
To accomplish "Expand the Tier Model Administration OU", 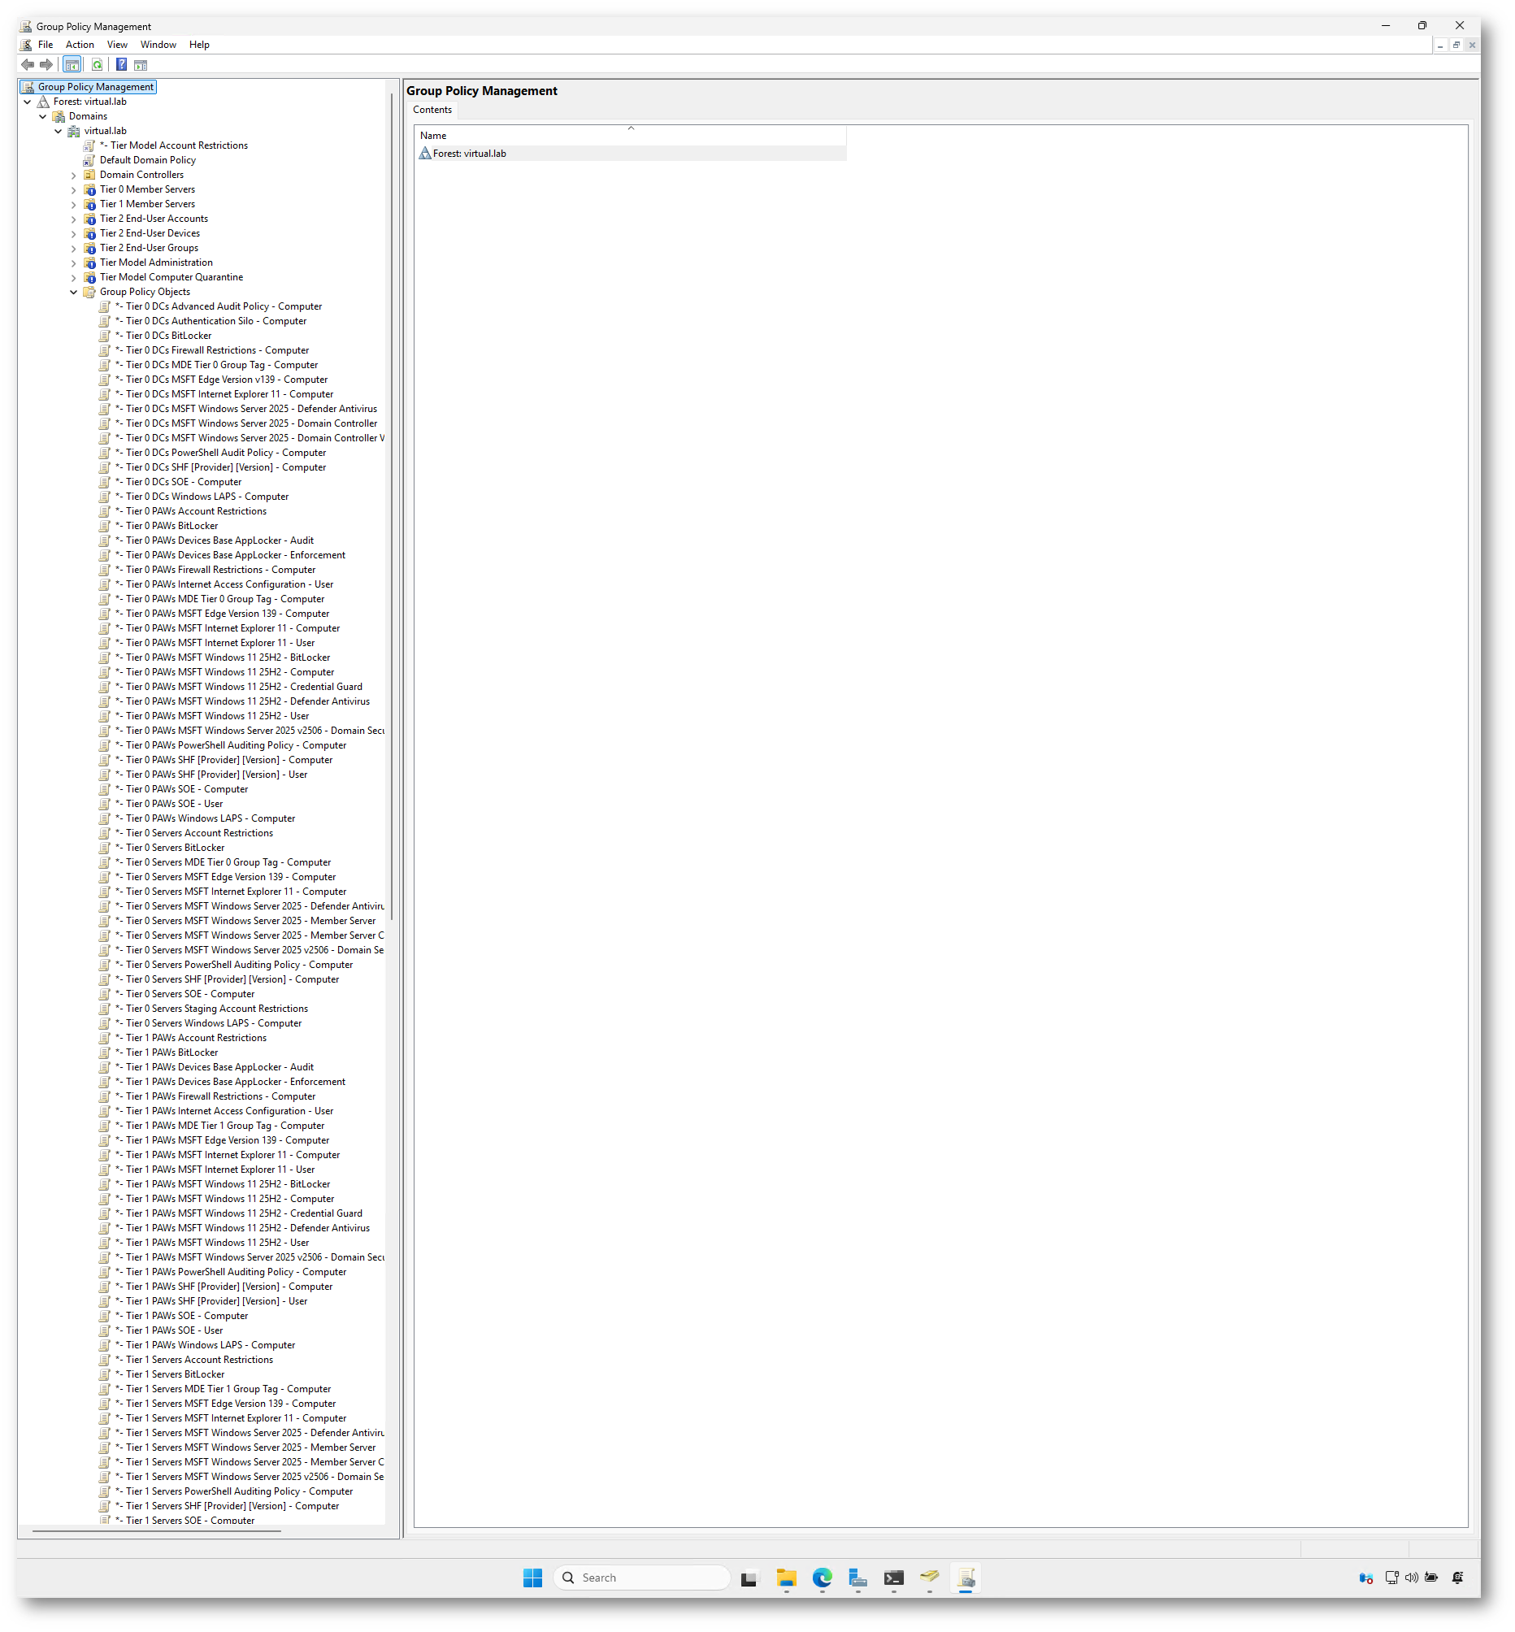I will click(74, 263).
